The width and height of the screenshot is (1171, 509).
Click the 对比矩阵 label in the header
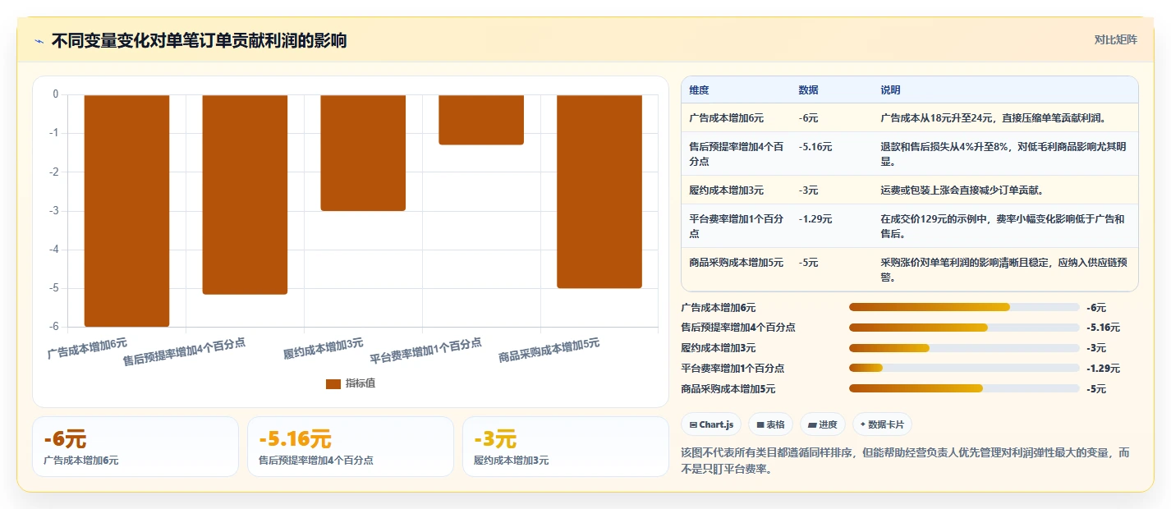tap(1115, 39)
